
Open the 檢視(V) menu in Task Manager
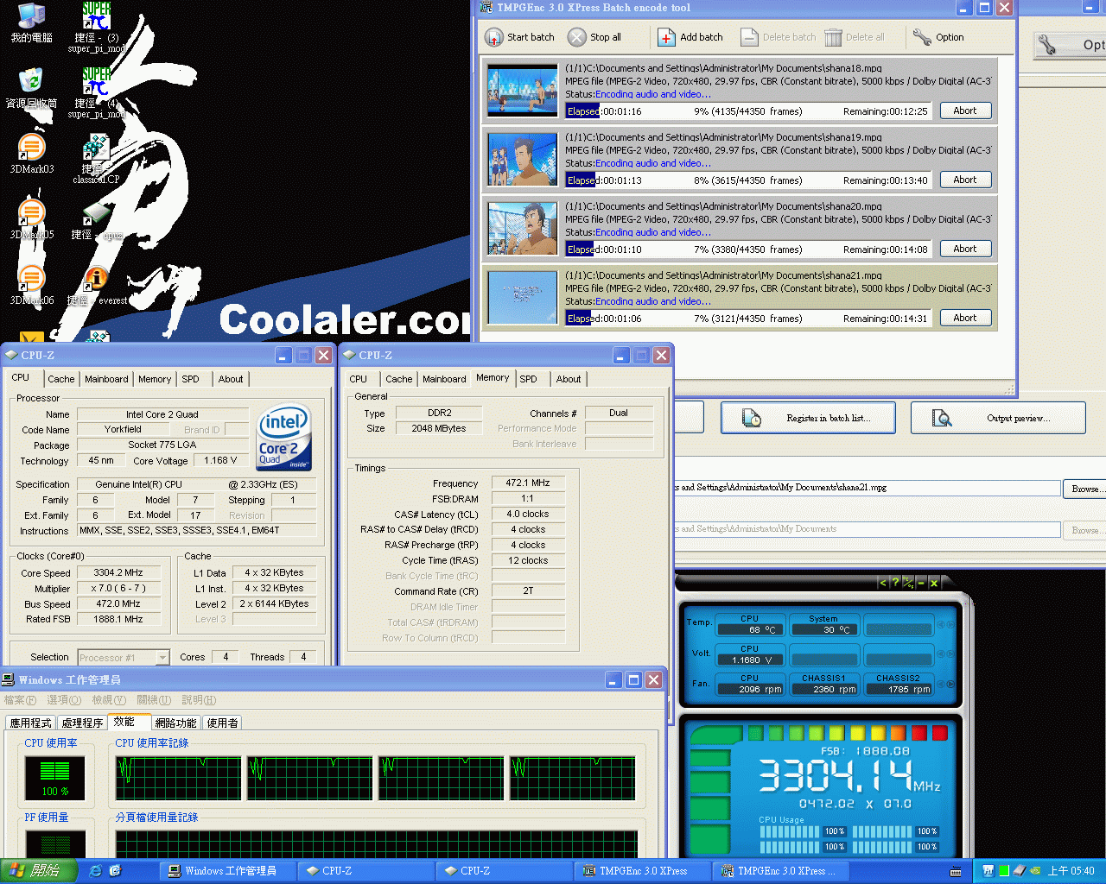[109, 700]
